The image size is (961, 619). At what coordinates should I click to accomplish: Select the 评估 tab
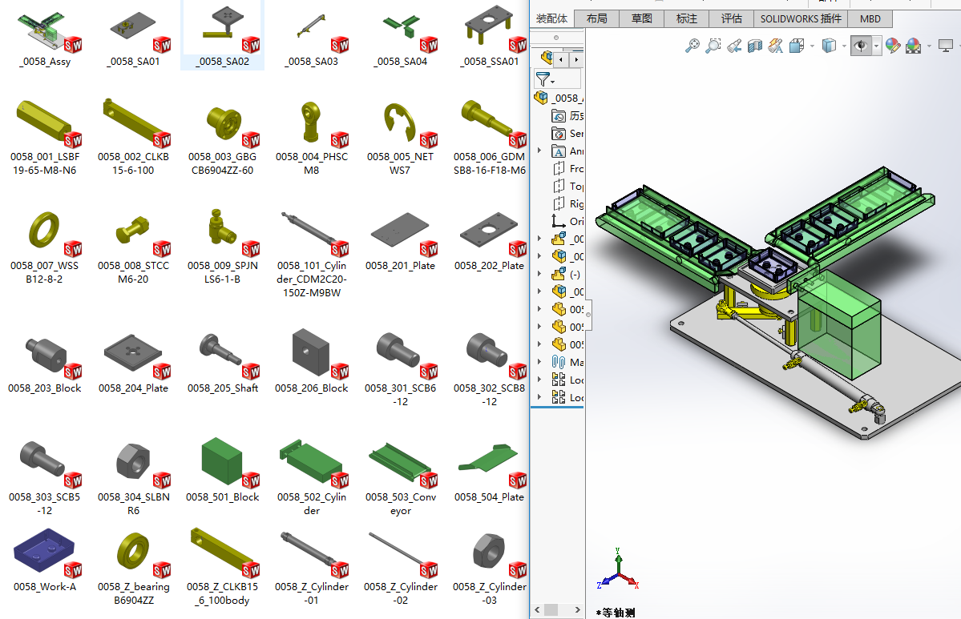click(x=731, y=18)
